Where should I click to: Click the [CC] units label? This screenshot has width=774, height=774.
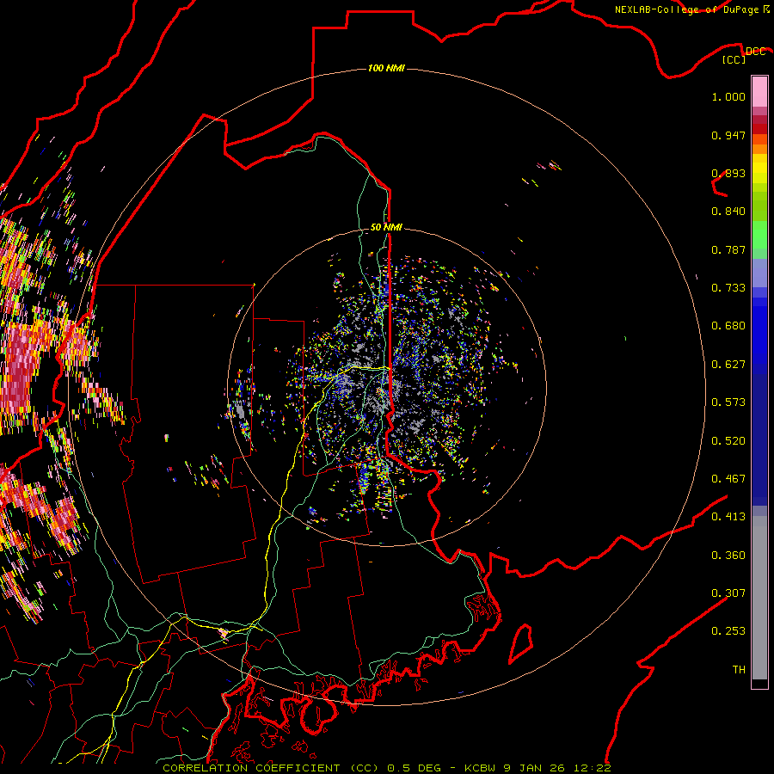pos(734,59)
